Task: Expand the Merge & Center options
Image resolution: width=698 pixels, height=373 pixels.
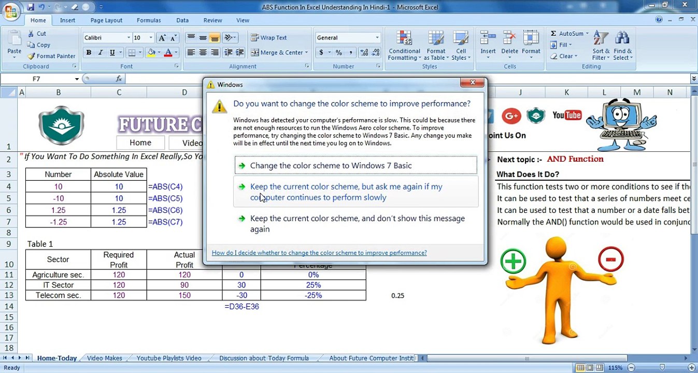Action: [306, 53]
